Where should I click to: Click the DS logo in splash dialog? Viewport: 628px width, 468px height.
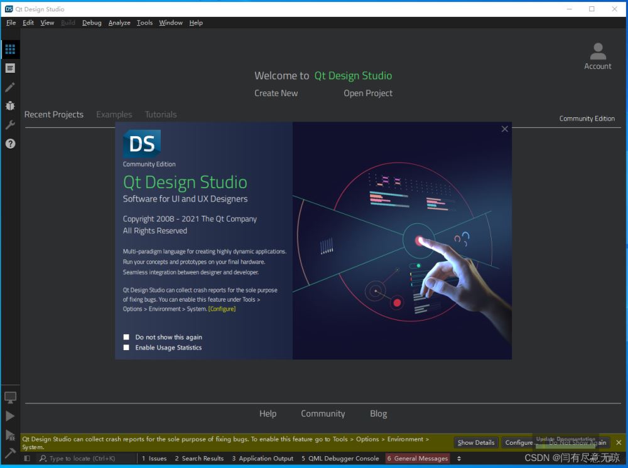(x=142, y=144)
